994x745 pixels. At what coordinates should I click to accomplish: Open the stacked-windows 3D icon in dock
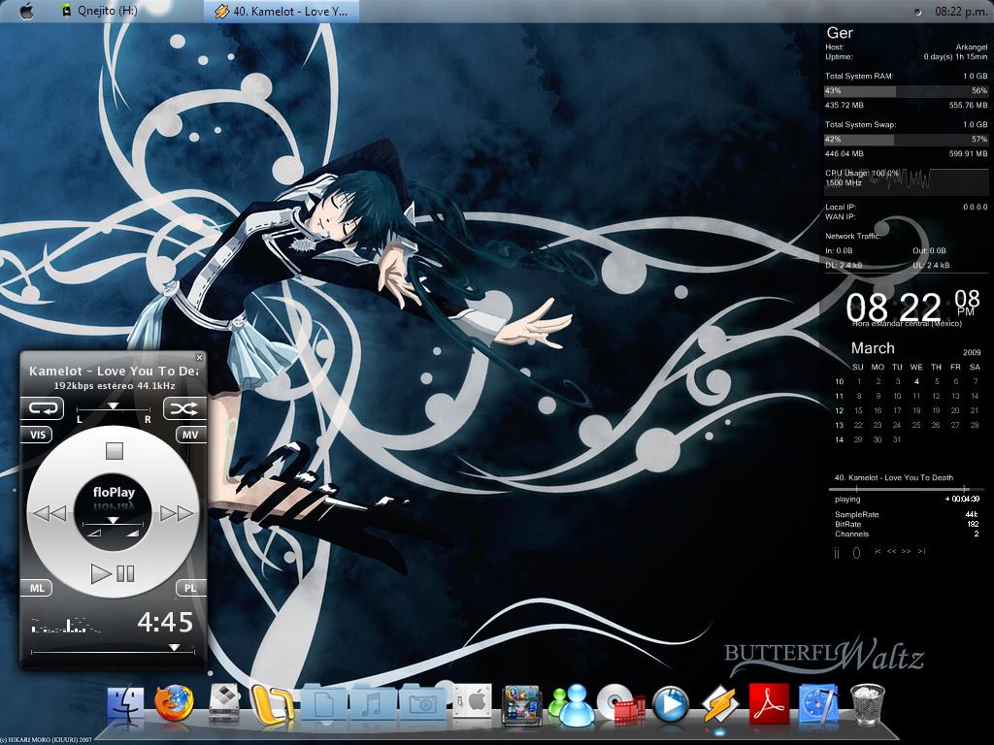[521, 705]
